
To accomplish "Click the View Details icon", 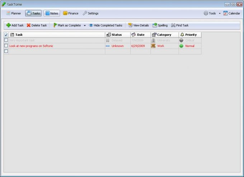I will click(130, 25).
